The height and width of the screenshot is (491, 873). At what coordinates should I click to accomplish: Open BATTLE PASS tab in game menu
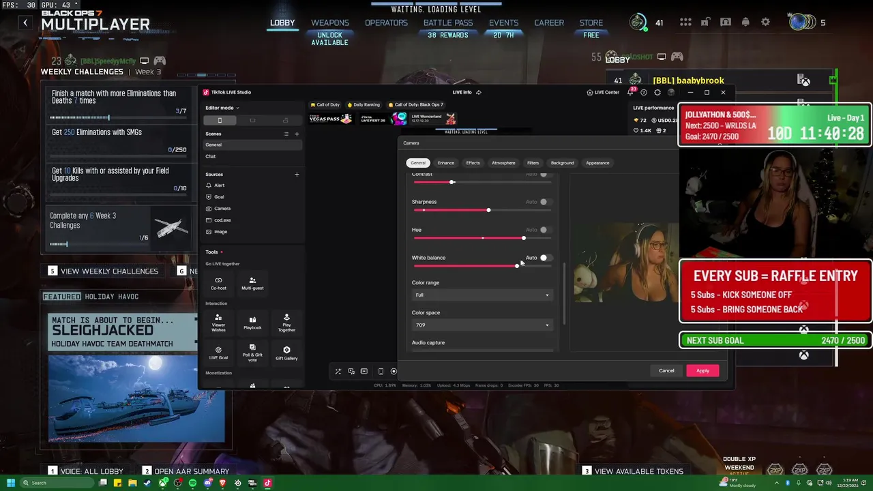[448, 23]
